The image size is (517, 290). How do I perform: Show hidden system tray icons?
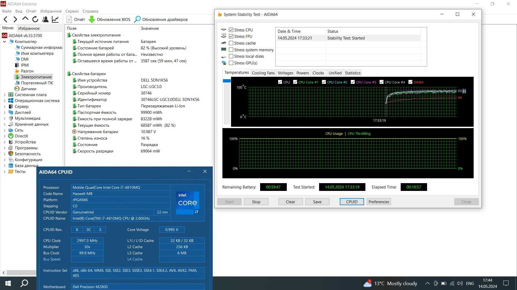click(x=427, y=283)
